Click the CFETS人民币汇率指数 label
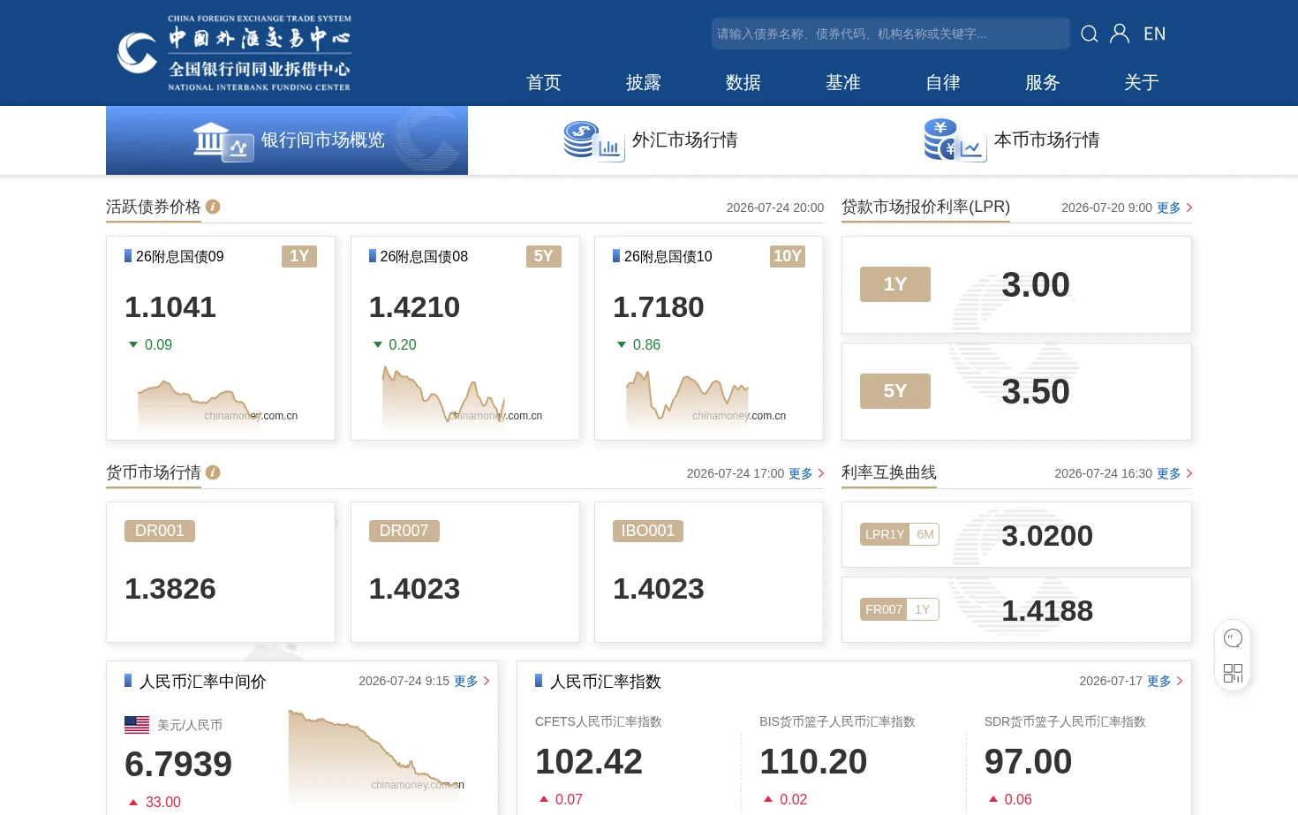 [x=599, y=721]
